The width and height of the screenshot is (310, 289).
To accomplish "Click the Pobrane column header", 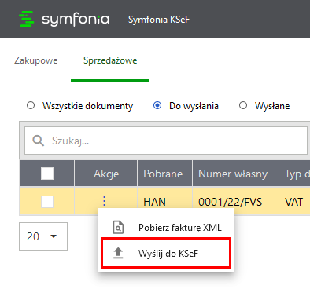I will click(164, 174).
